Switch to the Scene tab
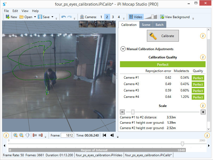 pos(146,25)
